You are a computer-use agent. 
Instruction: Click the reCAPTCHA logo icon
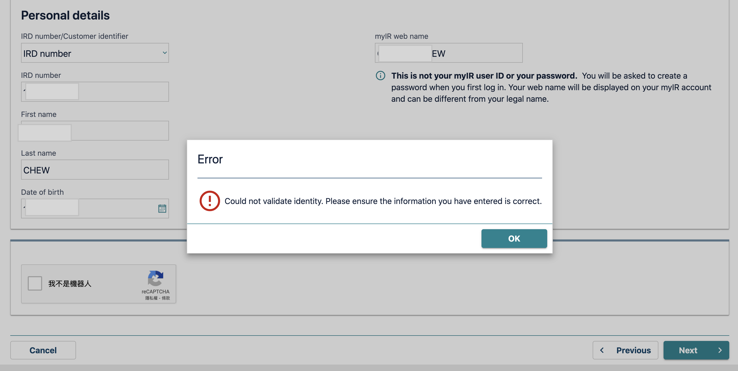point(155,278)
